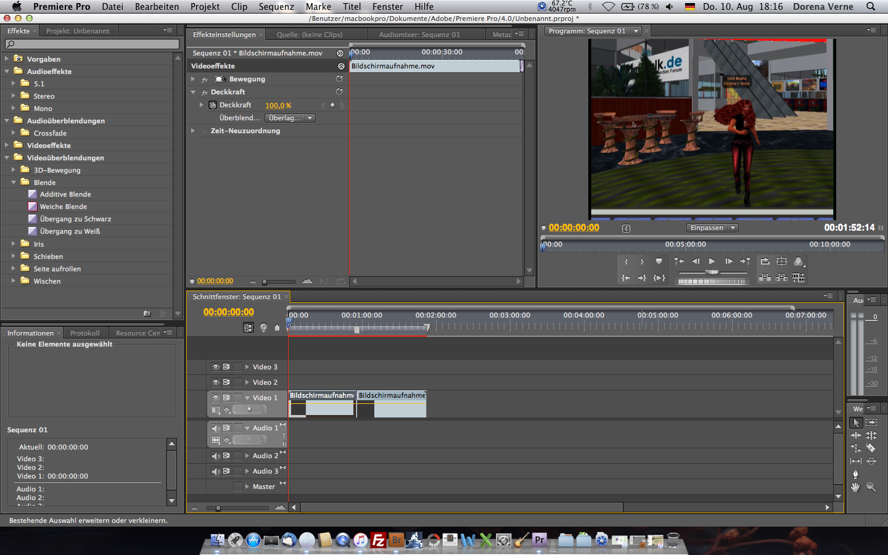The image size is (888, 555).
Task: Select the Track Select tool
Action: pyautogui.click(x=871, y=422)
